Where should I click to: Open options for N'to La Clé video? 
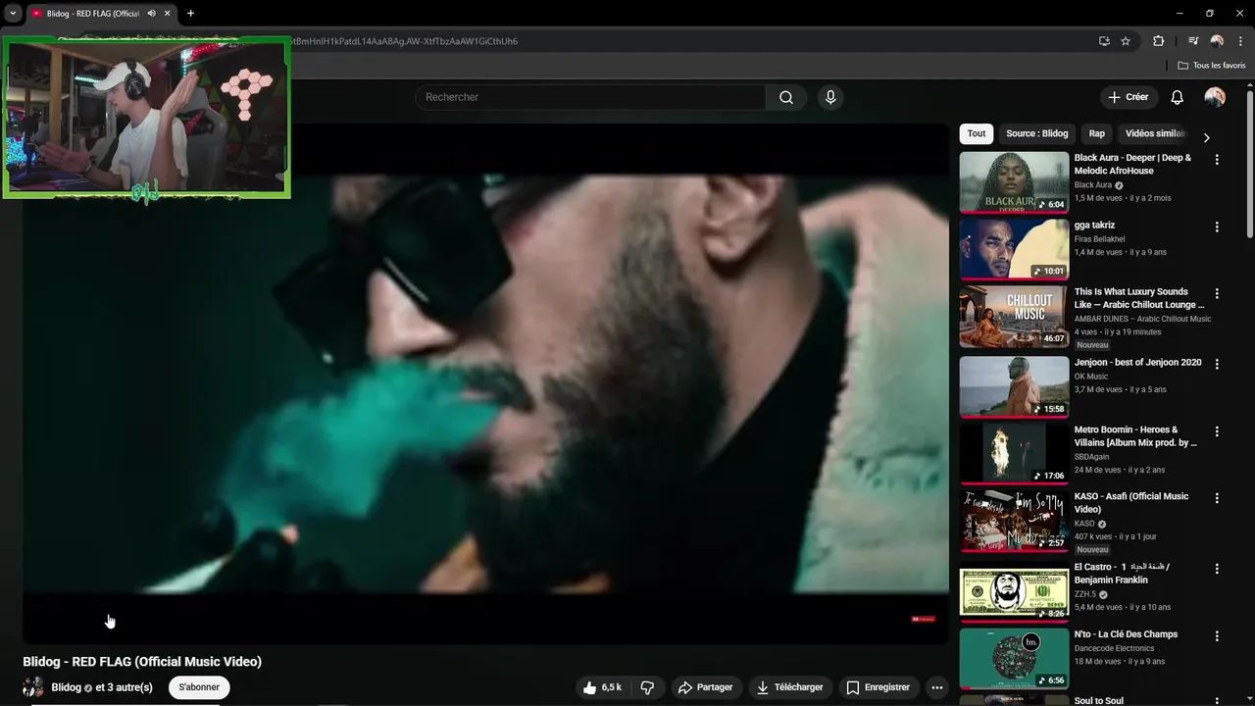tap(1217, 635)
